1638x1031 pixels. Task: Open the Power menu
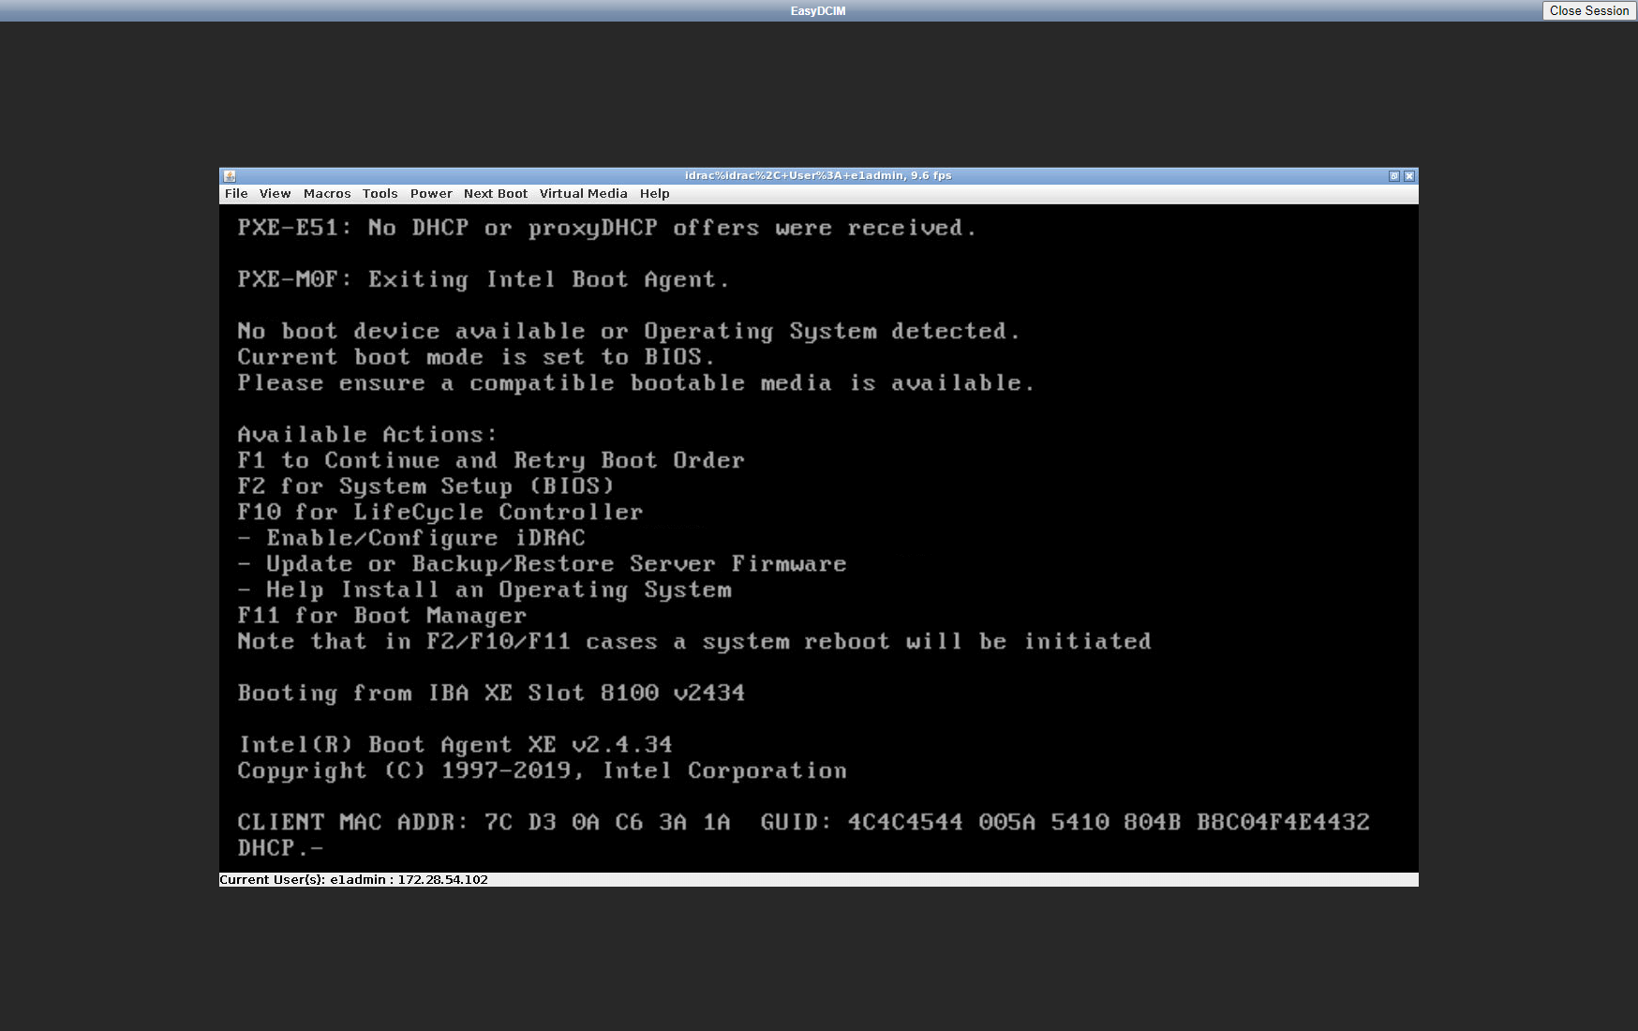[431, 194]
